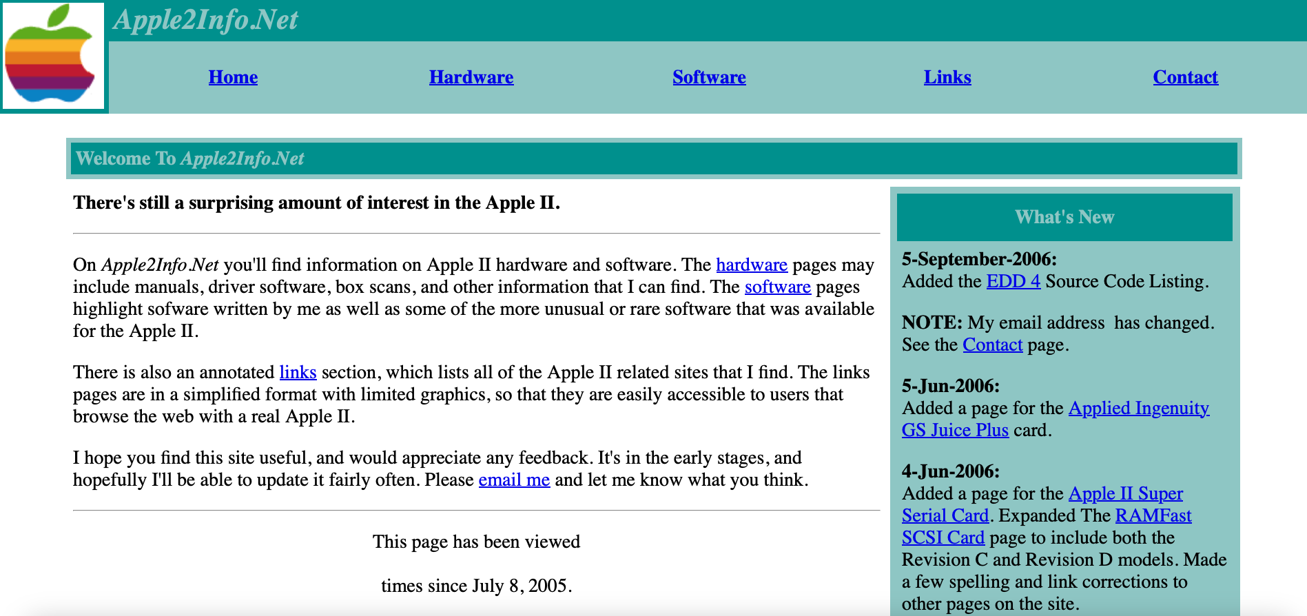Open the GS Juice Plus link
The image size is (1307, 616).
click(x=955, y=431)
